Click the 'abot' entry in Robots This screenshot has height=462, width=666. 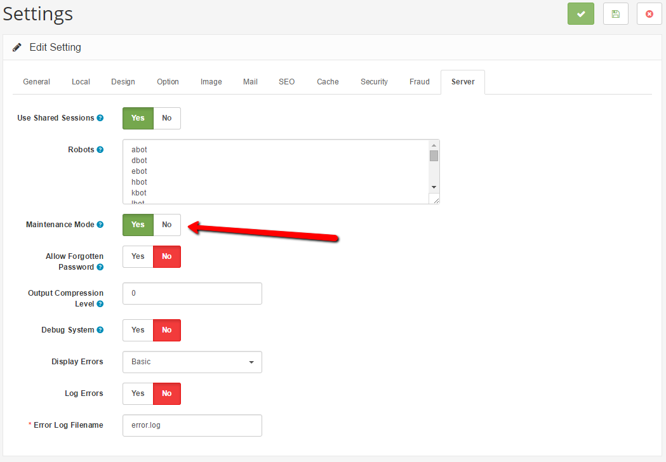139,150
